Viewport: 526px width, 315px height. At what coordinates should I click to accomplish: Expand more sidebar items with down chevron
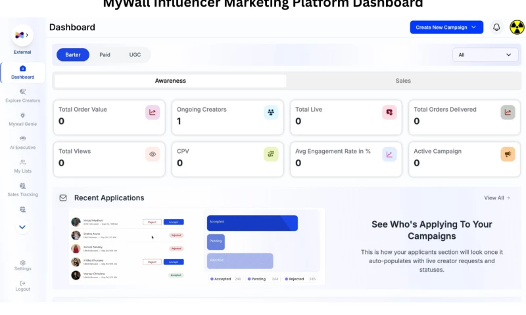[22, 227]
